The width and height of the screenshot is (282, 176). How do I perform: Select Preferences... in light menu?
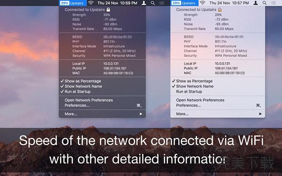tap(218, 105)
